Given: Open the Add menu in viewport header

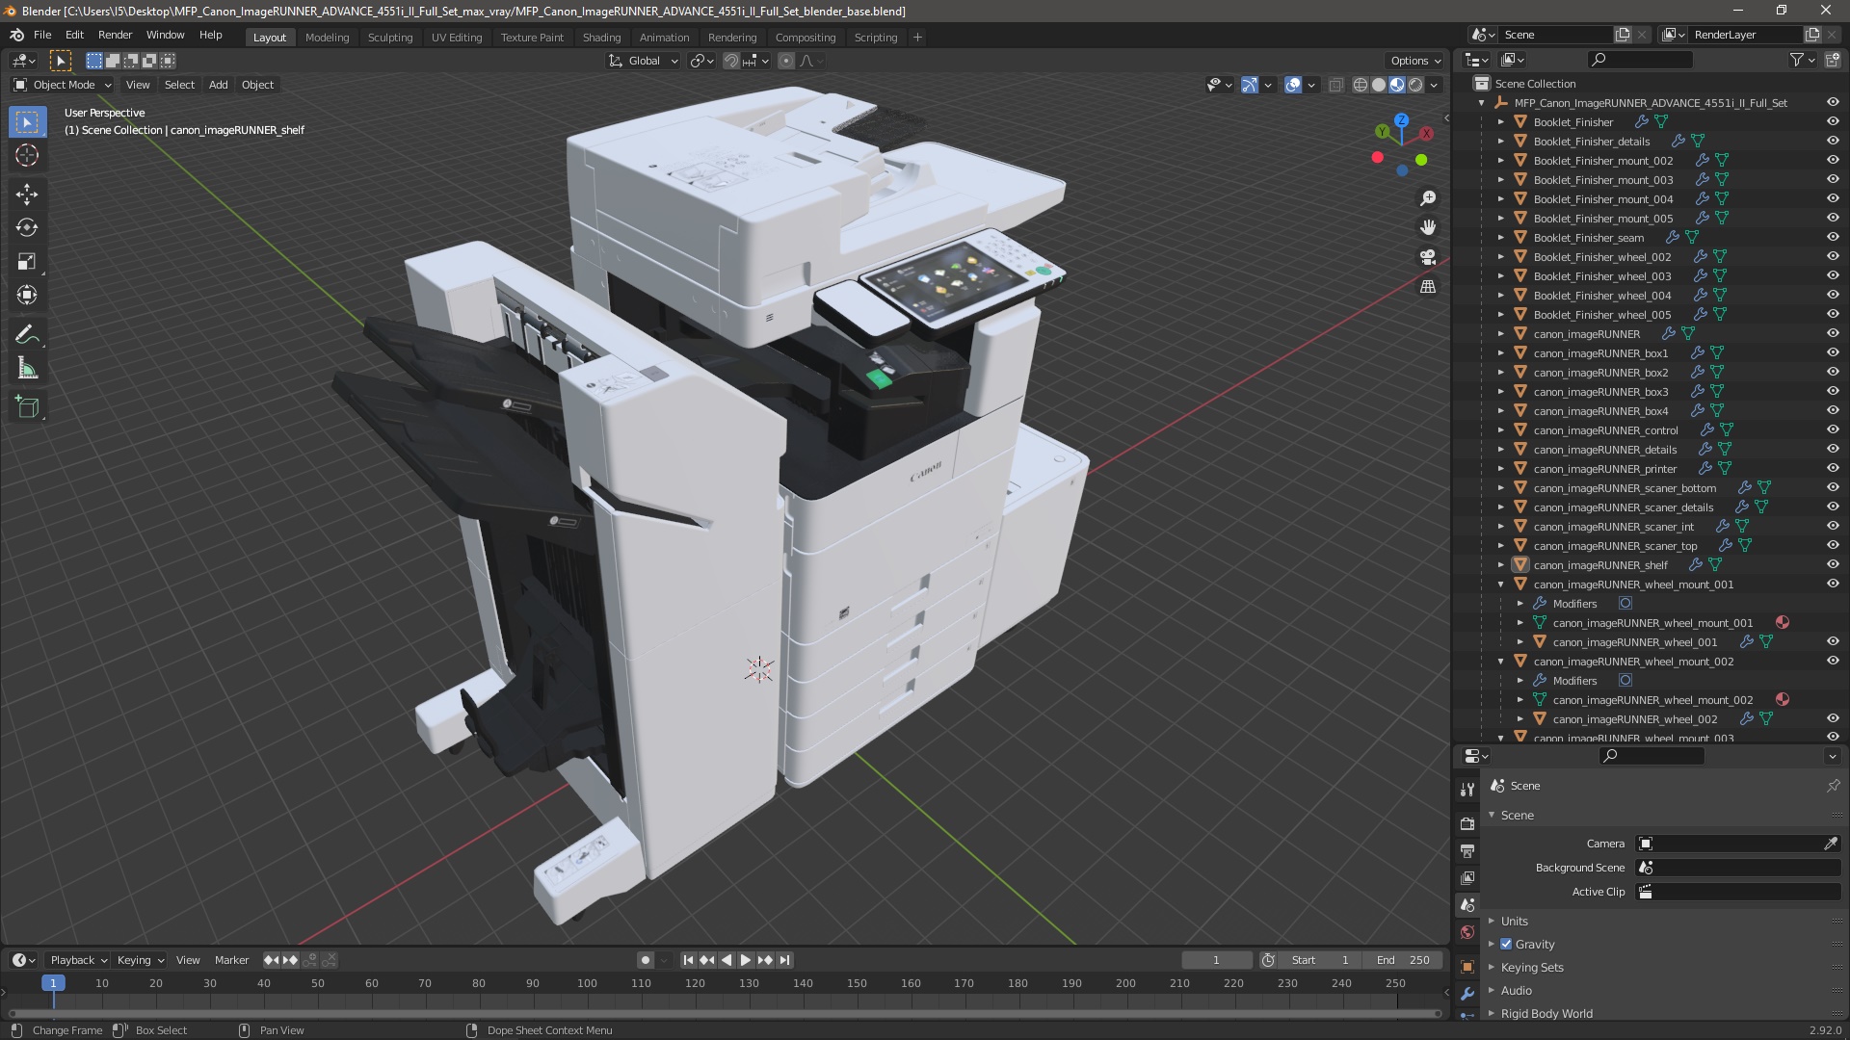Looking at the screenshot, I should click(x=219, y=85).
